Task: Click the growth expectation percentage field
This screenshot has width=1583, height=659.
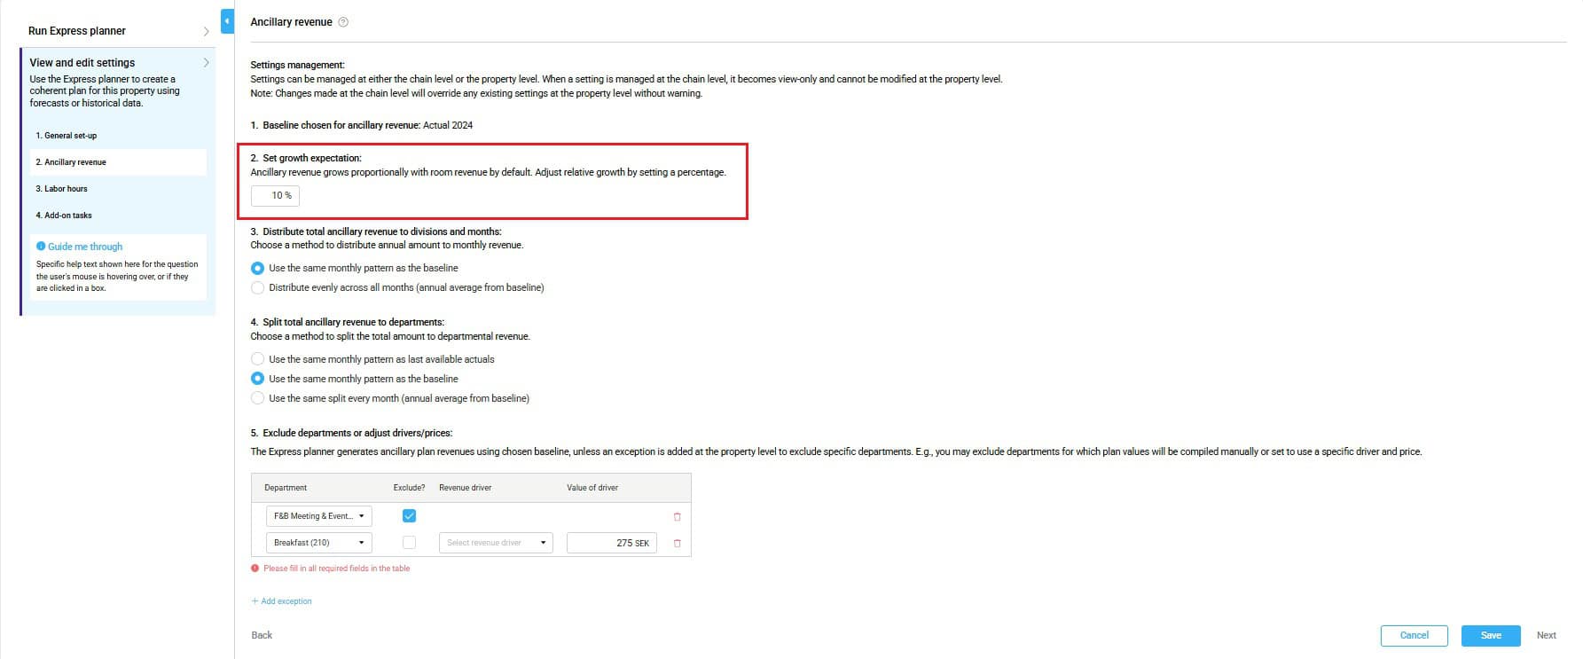Action: click(x=276, y=195)
